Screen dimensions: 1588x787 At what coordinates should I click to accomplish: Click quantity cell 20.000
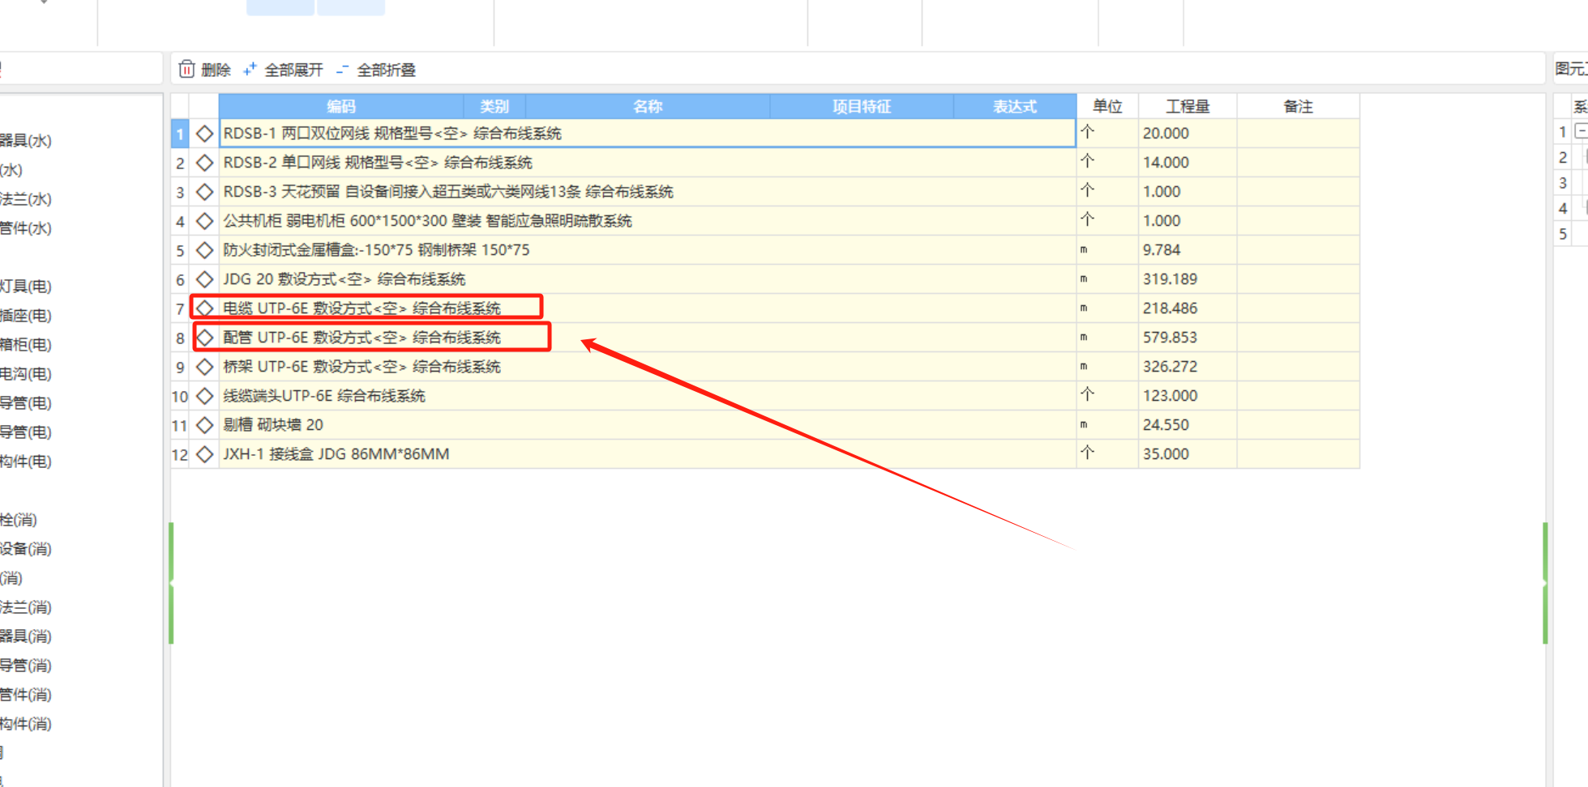pos(1188,134)
